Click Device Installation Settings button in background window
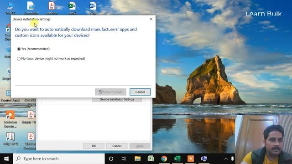This screenshot has width=292, height=164. 117,100
